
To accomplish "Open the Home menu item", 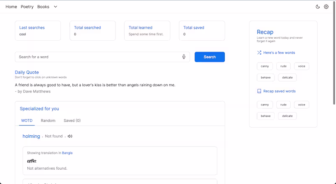I will (x=11, y=7).
